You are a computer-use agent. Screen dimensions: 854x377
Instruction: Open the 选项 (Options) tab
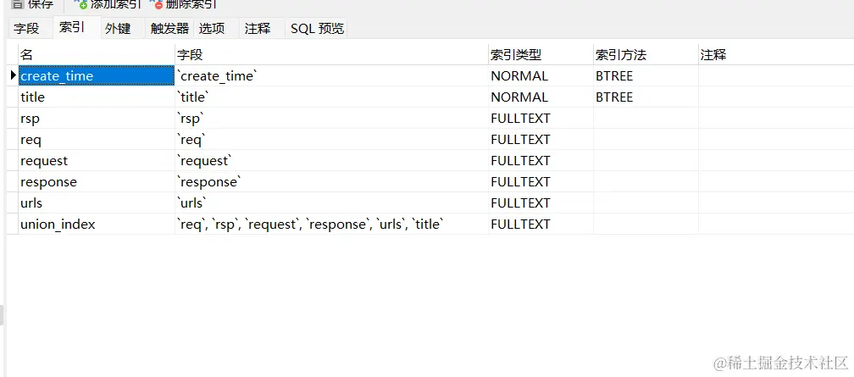pyautogui.click(x=212, y=28)
